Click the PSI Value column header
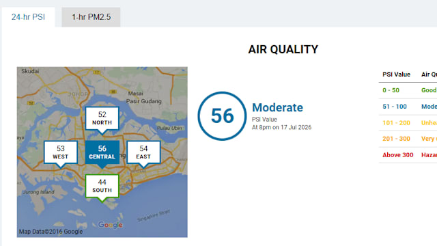Screen dimensions: 437x246 point(396,74)
